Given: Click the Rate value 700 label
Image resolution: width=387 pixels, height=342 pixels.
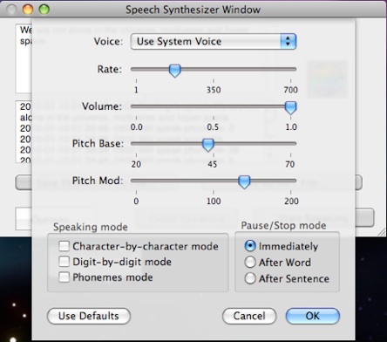Looking at the screenshot, I should [291, 90].
